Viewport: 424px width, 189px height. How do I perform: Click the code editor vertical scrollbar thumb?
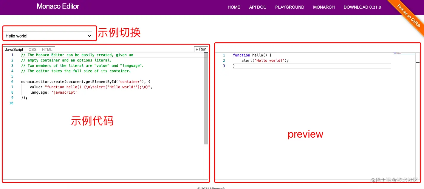[x=206, y=99]
